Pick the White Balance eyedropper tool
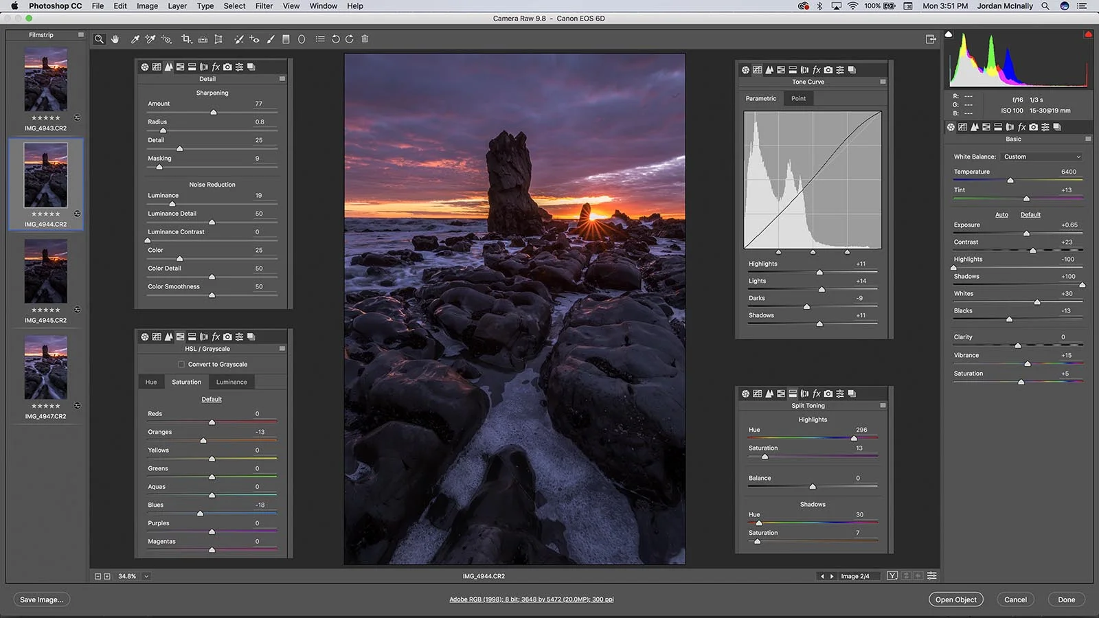 (135, 39)
